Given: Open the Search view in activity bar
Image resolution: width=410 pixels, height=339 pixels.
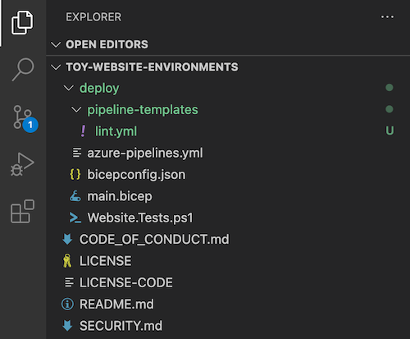Looking at the screenshot, I should (23, 69).
